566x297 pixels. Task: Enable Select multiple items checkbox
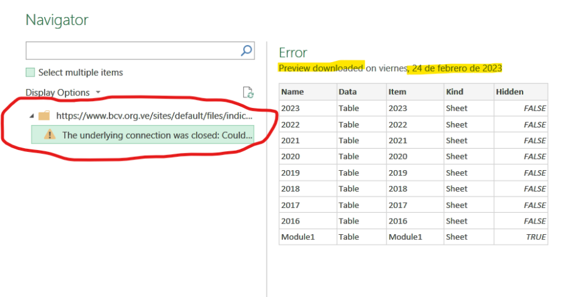coord(30,72)
